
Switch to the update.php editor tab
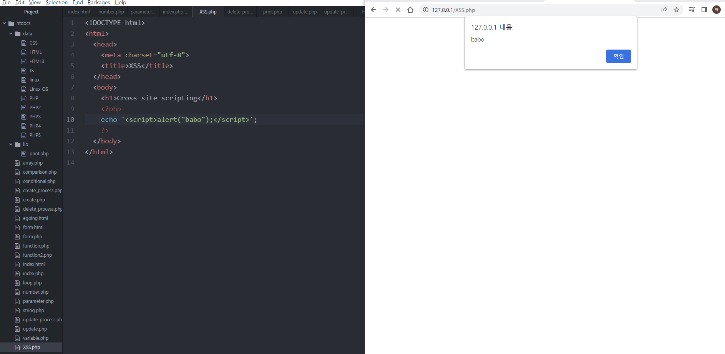(x=305, y=12)
